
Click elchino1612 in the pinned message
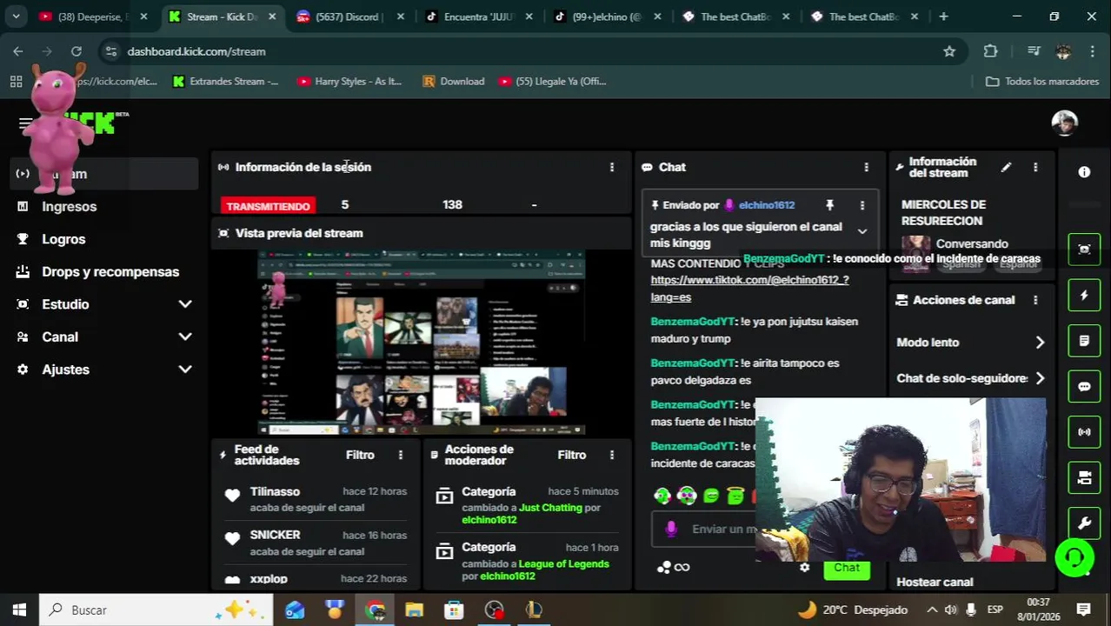tap(767, 205)
